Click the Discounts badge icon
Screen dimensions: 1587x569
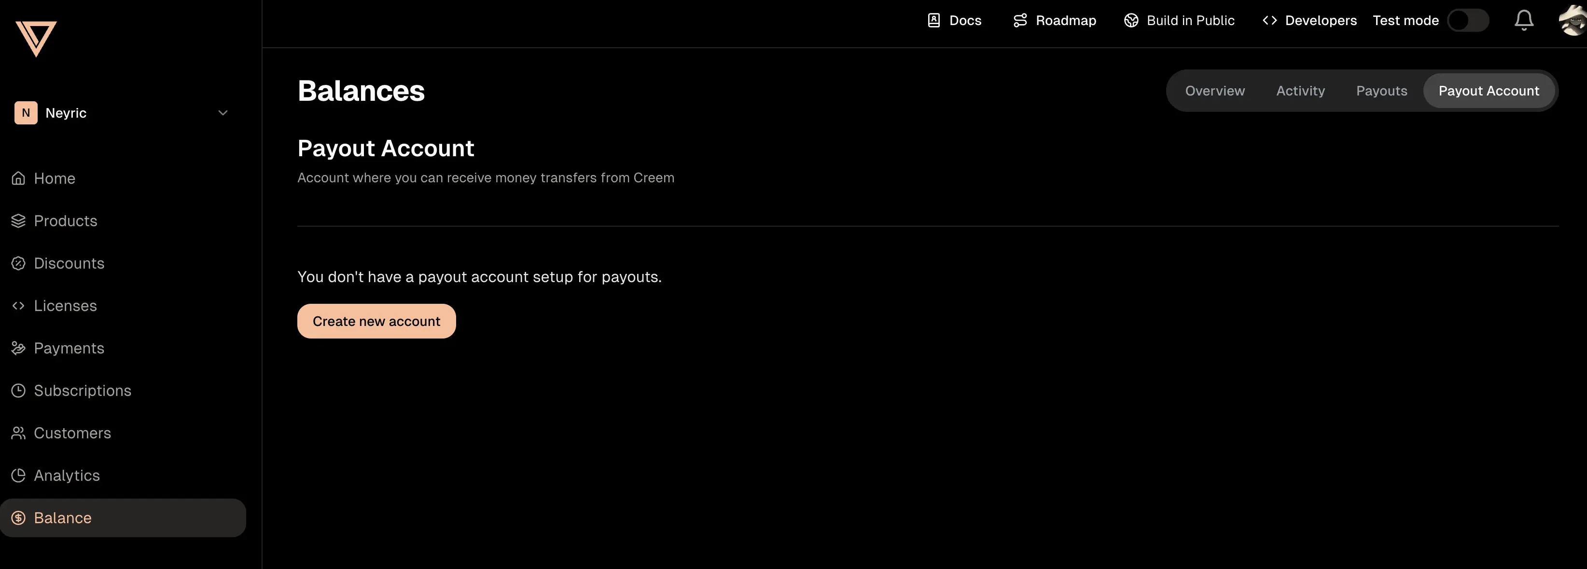click(x=18, y=264)
